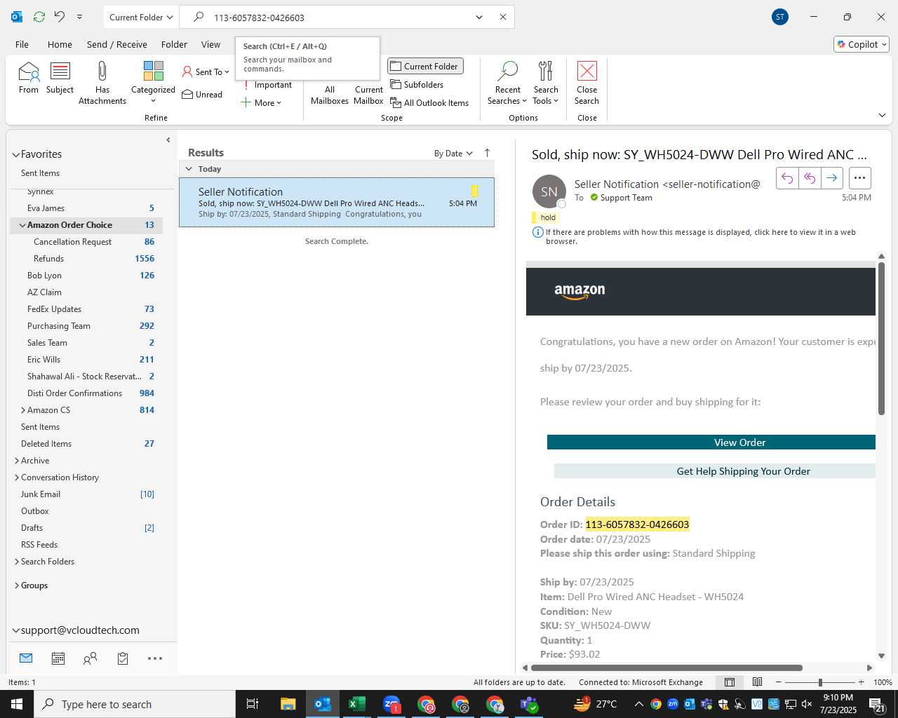Select Subfolders search scope

coord(417,85)
